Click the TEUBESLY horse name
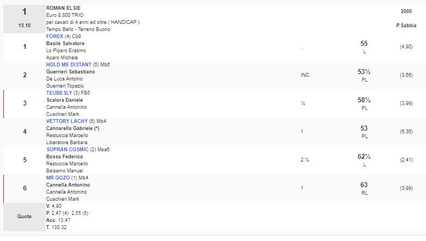This screenshot has width=426, height=241. click(59, 92)
